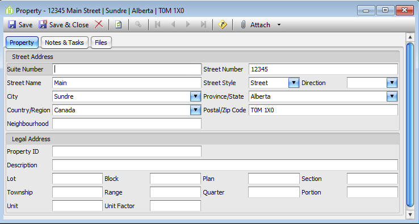Jump to the last record arrow

point(203,24)
